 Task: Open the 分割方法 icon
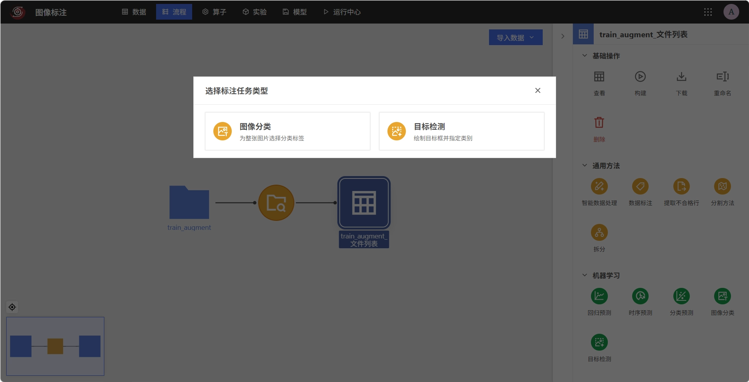point(723,186)
